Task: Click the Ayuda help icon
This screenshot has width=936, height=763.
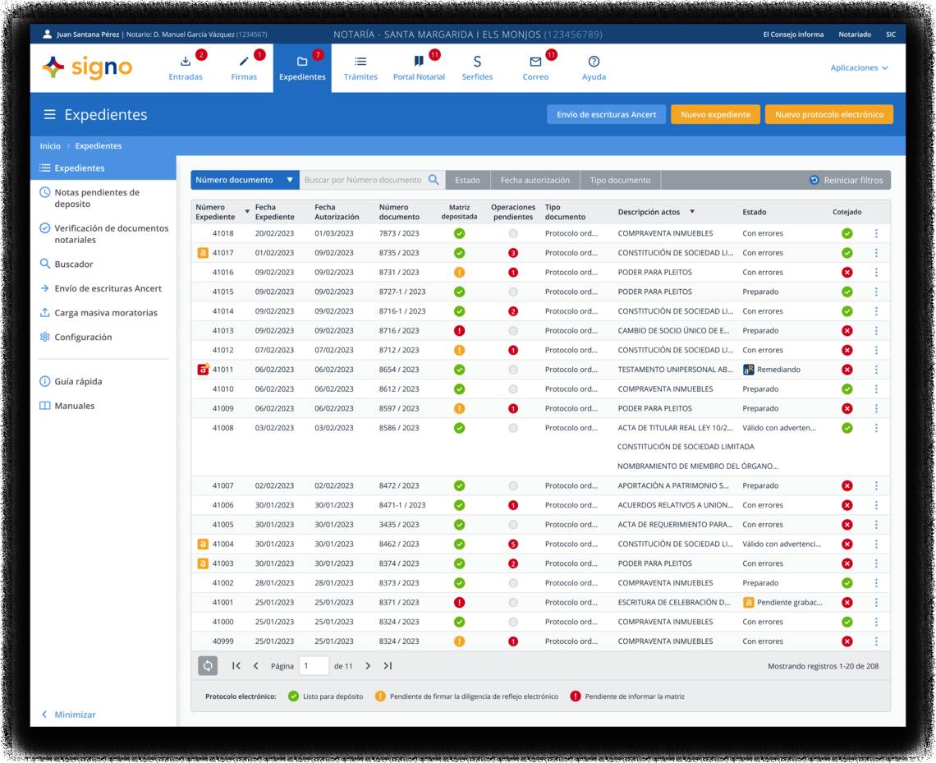Action: [594, 62]
